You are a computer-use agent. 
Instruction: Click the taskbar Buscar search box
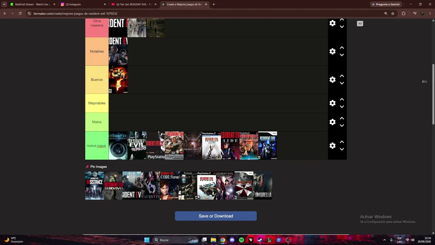[x=176, y=240]
